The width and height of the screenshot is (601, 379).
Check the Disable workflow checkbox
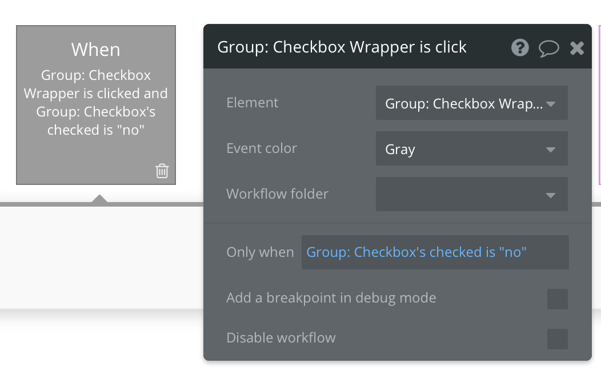click(558, 339)
